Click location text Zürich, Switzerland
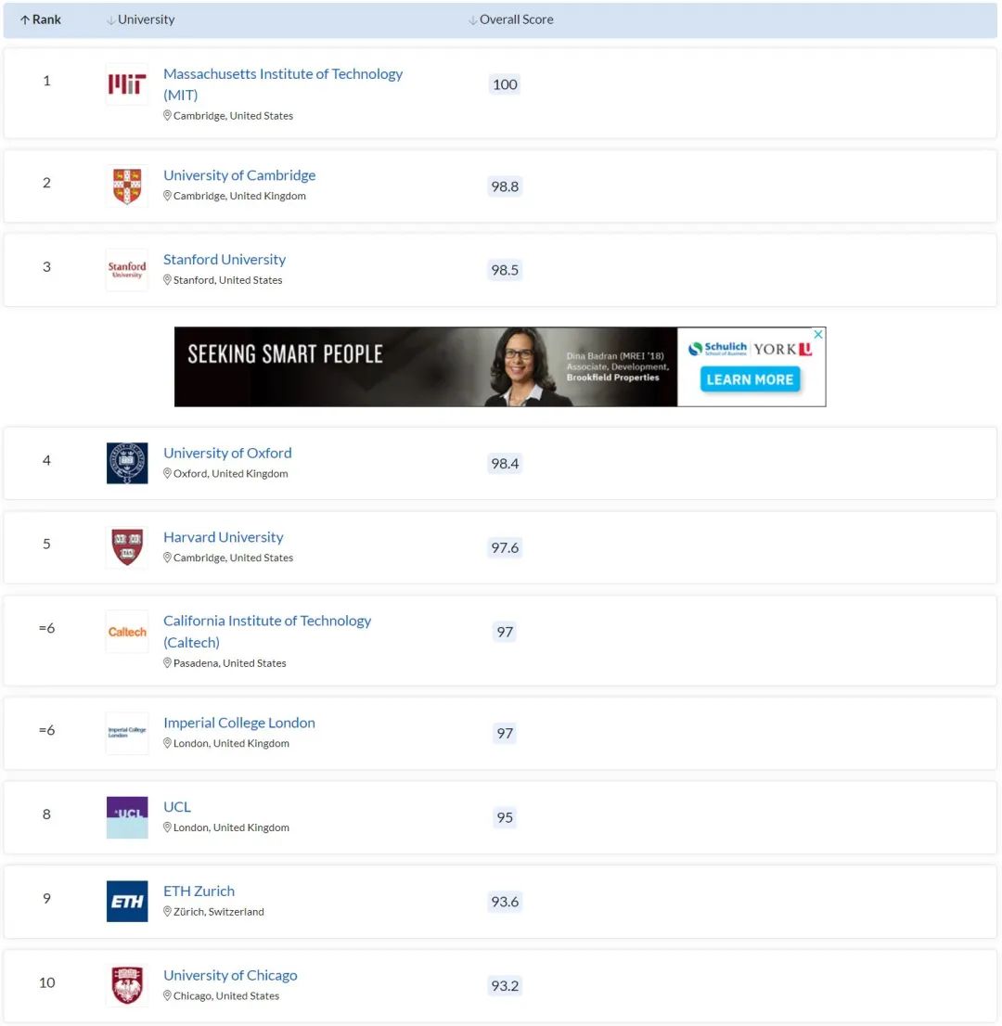 click(219, 912)
